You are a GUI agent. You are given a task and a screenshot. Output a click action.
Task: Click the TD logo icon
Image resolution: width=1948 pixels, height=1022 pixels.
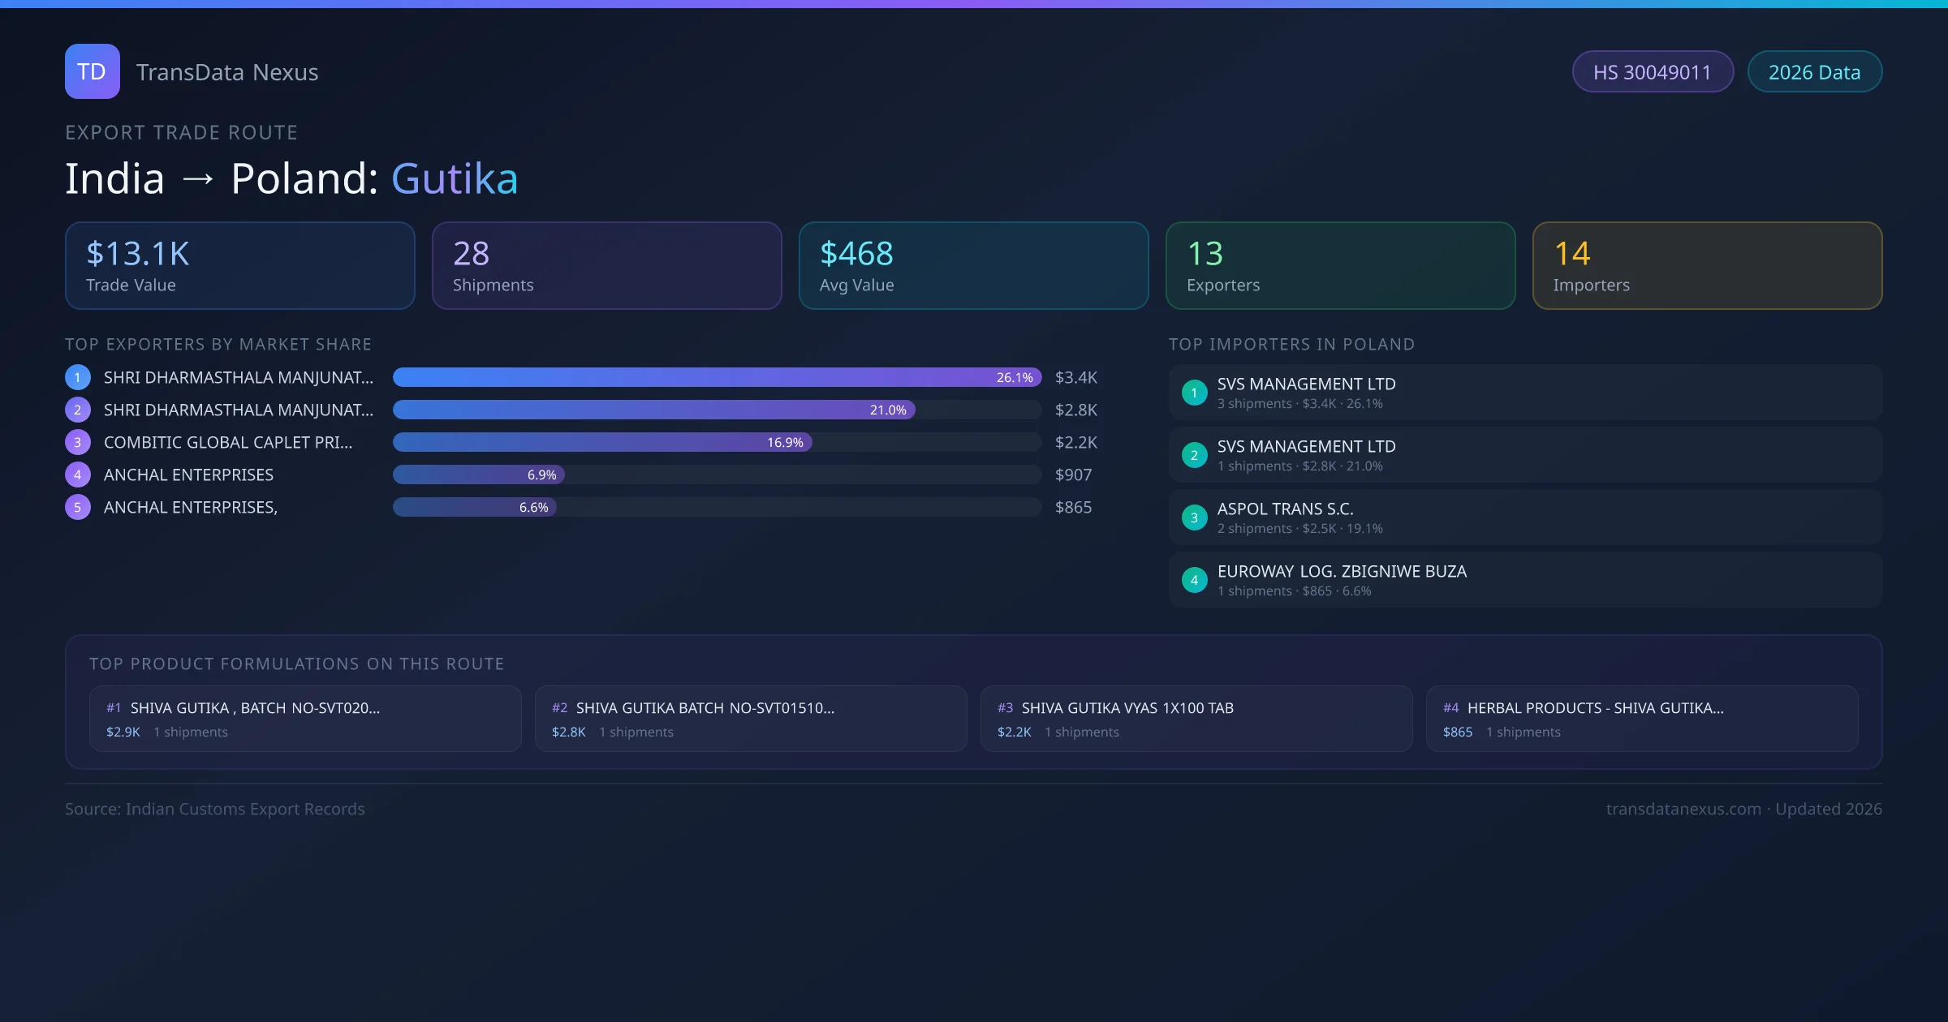pos(92,71)
